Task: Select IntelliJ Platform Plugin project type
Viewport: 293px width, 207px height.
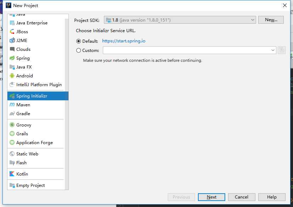Action: tap(36, 84)
